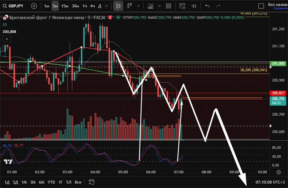Open the layout templates grid icon

pyautogui.click(x=169, y=6)
